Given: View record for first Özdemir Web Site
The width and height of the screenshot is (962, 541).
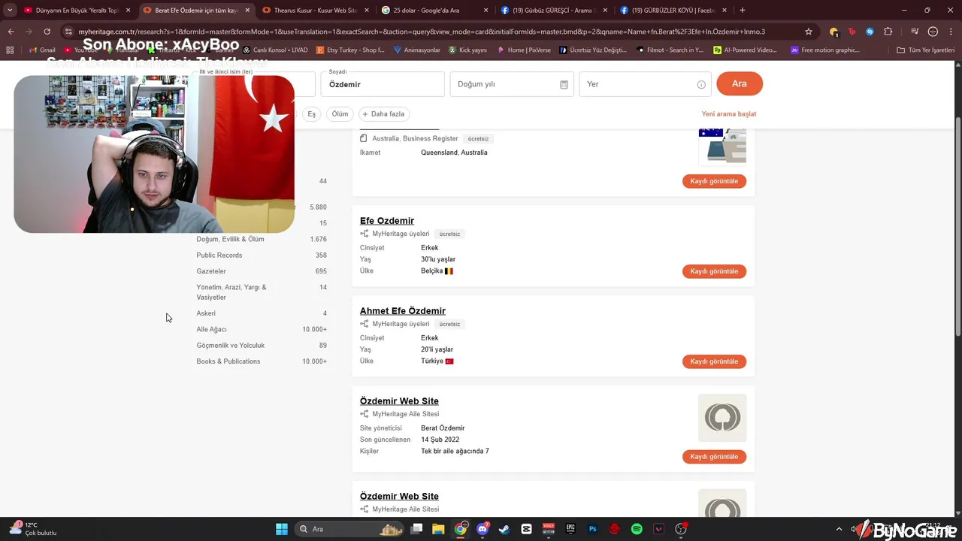Looking at the screenshot, I should [714, 457].
